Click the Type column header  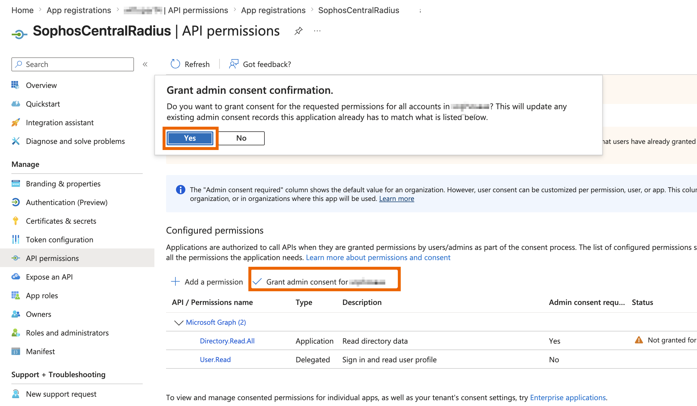(x=304, y=302)
